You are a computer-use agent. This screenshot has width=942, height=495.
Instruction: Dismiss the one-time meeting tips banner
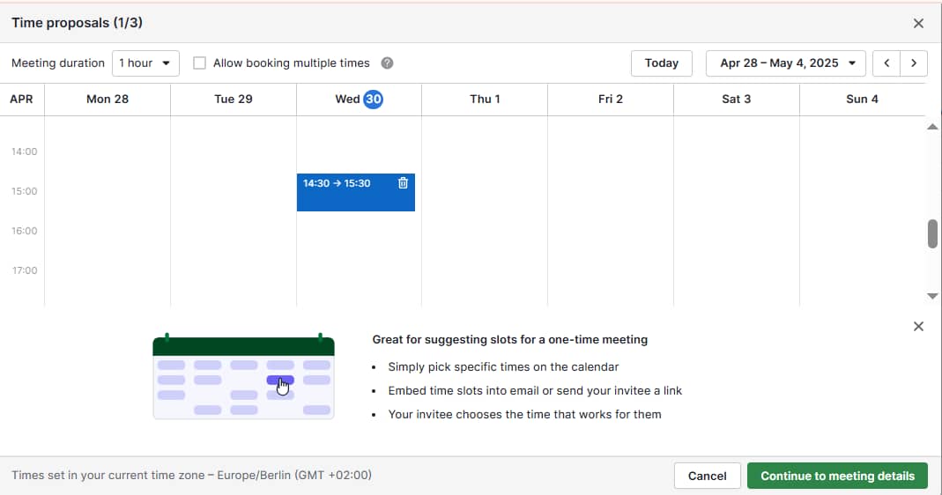pos(918,327)
